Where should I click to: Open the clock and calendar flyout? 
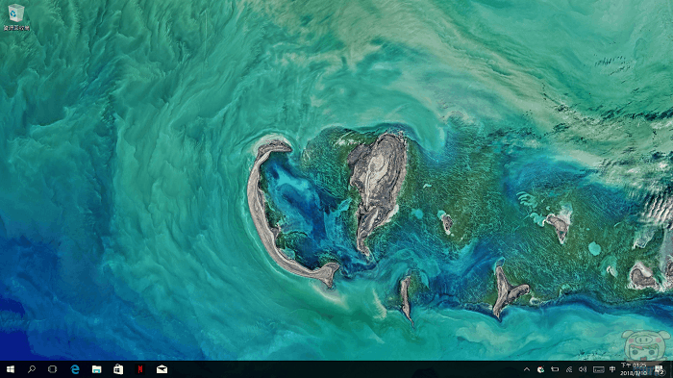[x=634, y=369]
